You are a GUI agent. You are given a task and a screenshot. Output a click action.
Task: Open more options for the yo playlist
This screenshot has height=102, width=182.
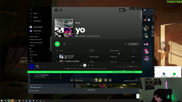click(70, 44)
